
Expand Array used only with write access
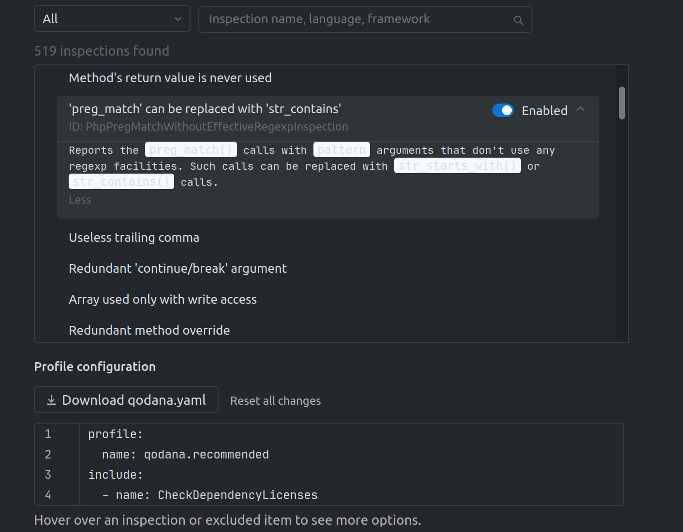tap(163, 299)
